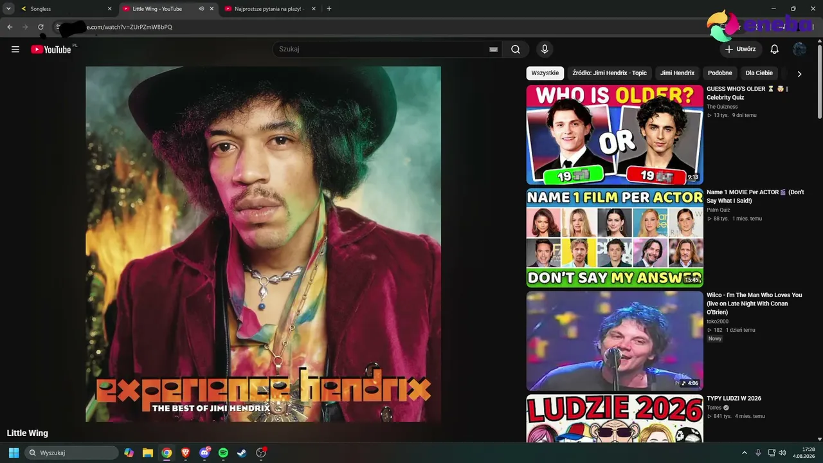Reload the page with the refresh icon

click(x=41, y=27)
